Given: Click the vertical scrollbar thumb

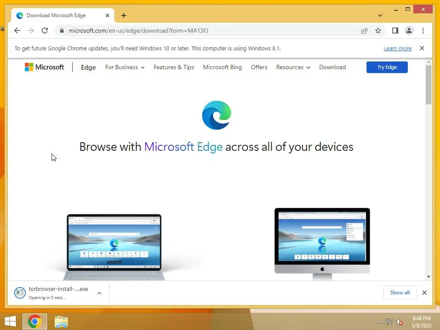Looking at the screenshot, I should coord(428,85).
